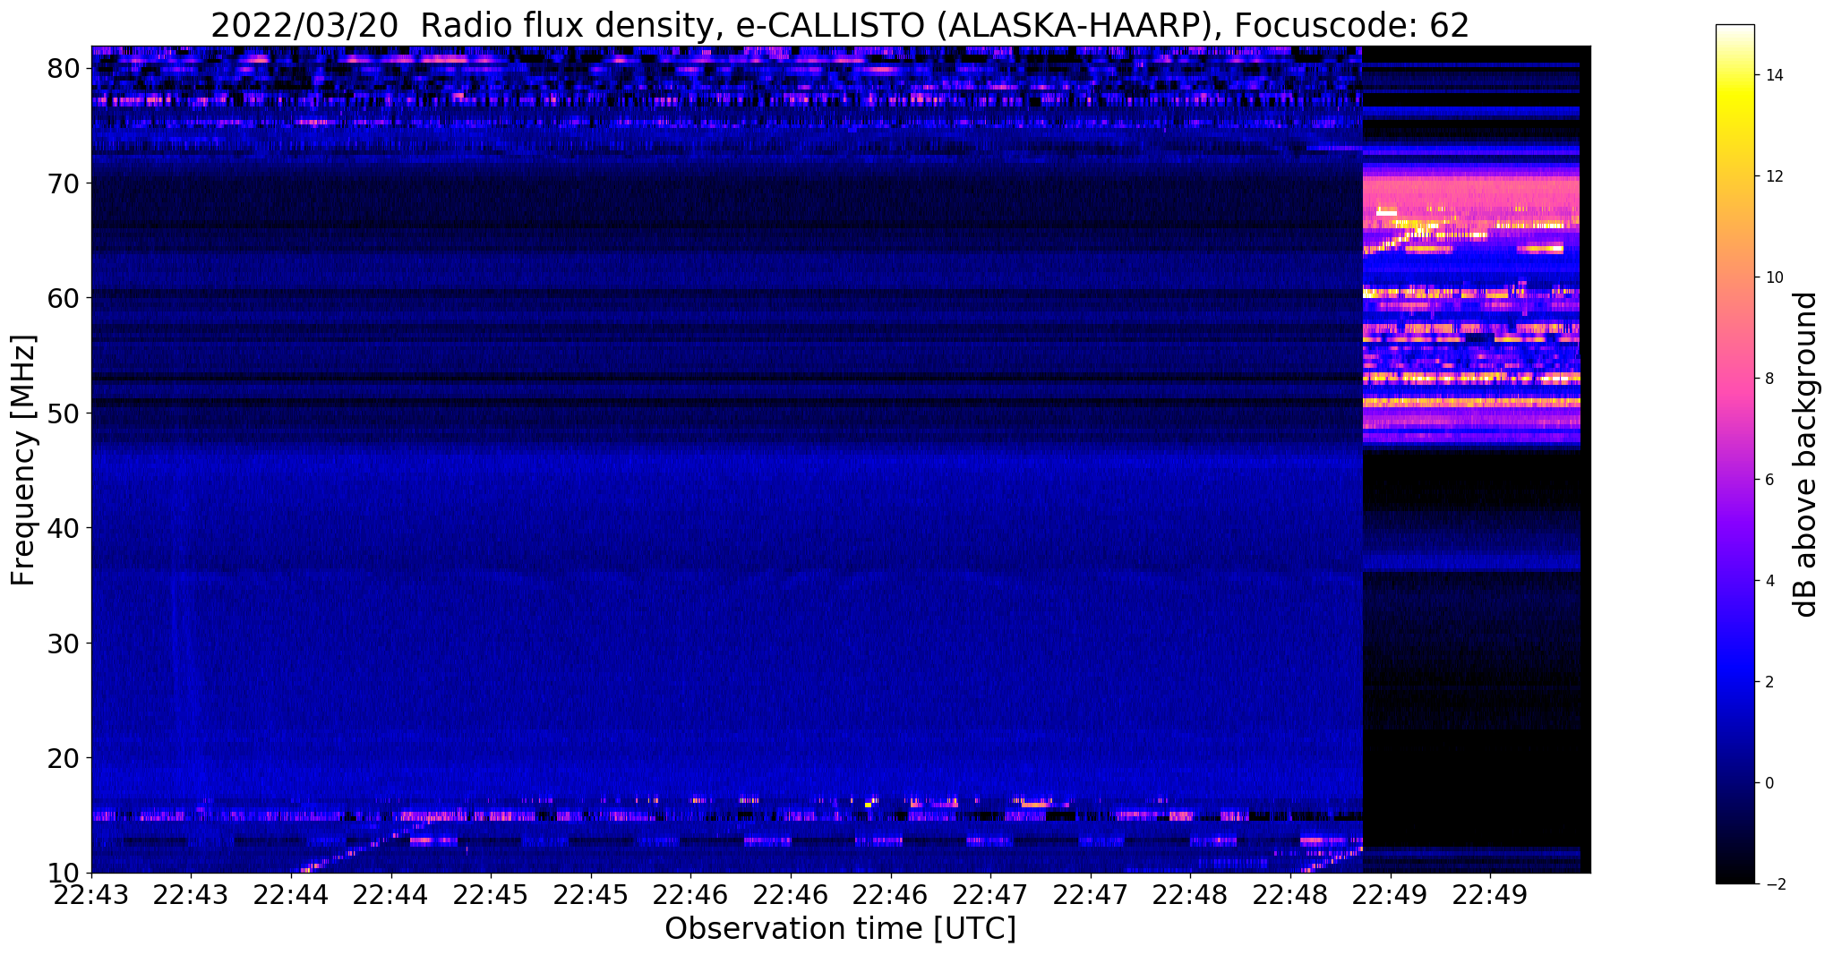Click the 12 tick label on the colorbar
Image resolution: width=1833 pixels, height=955 pixels.
click(1774, 176)
